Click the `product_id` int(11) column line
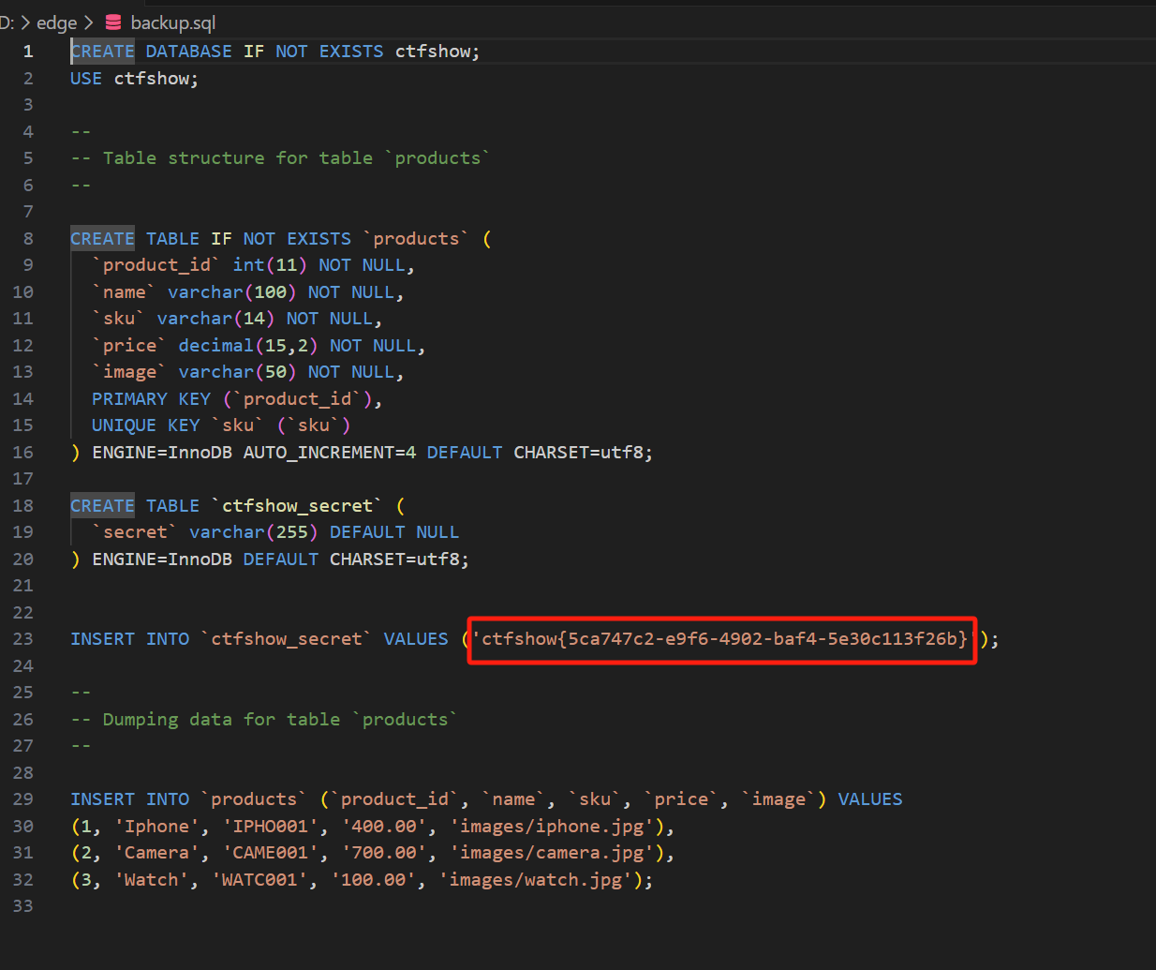The height and width of the screenshot is (970, 1156). click(253, 265)
